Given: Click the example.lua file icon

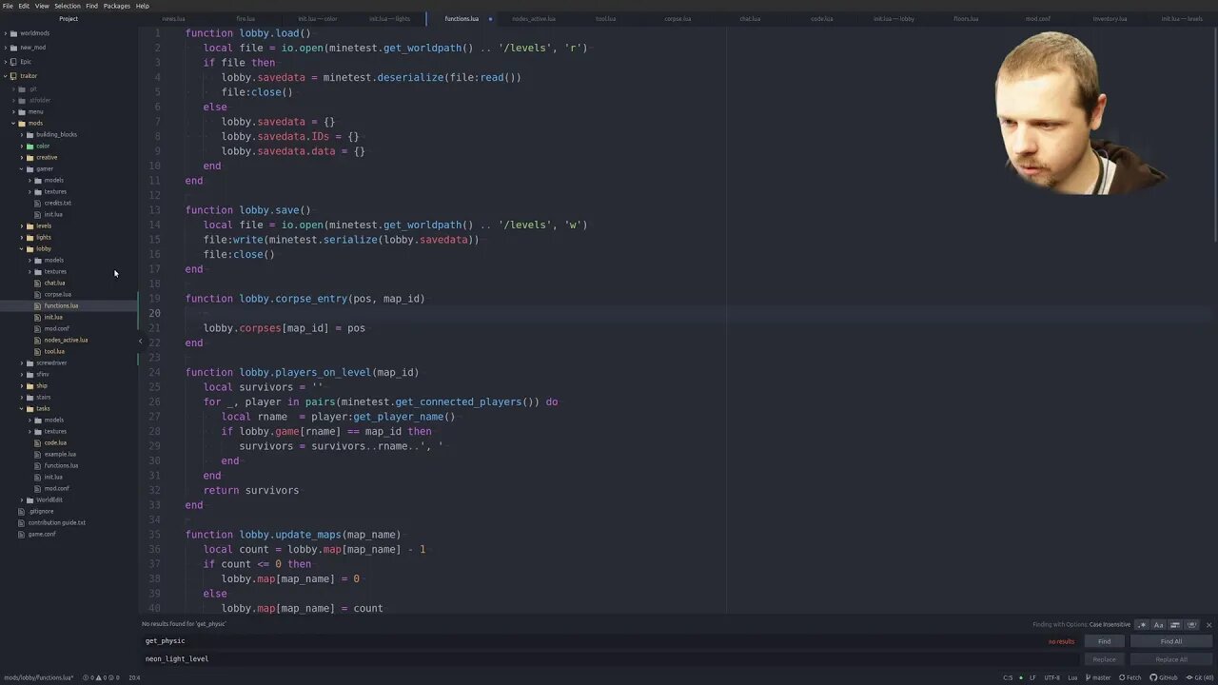Looking at the screenshot, I should click(x=38, y=454).
